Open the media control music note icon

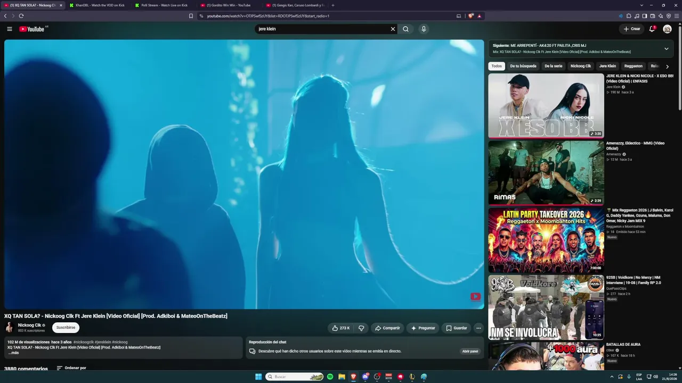coord(637,16)
